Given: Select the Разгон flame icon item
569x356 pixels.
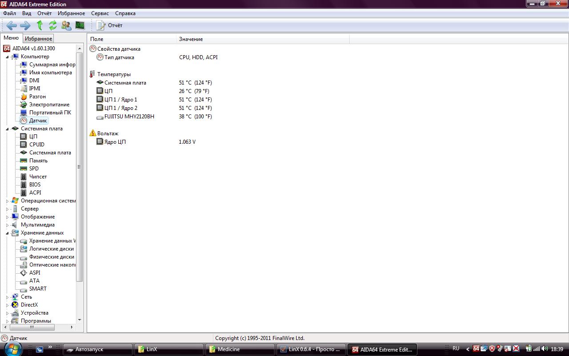Looking at the screenshot, I should (x=24, y=97).
